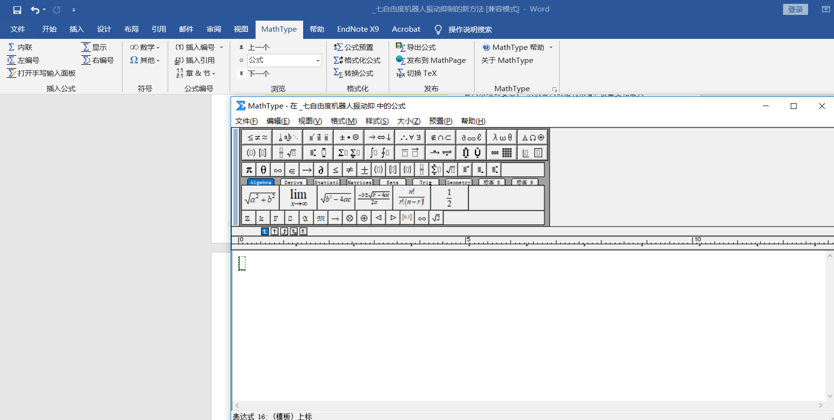Select the first tab-stop alignment button

coord(265,231)
